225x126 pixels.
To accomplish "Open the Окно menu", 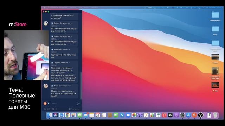I will (x=86, y=8).
